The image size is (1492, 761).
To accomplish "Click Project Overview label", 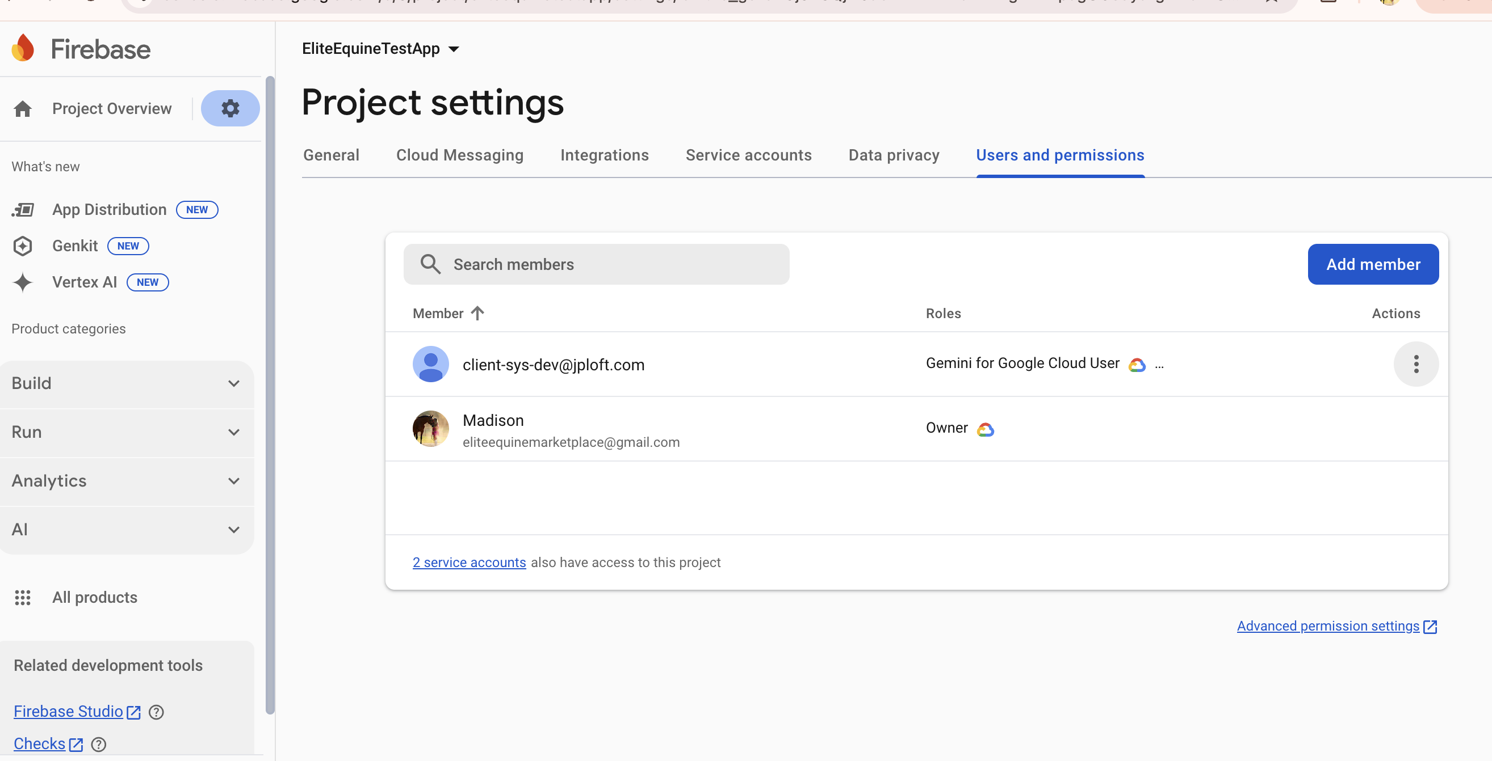I will [112, 108].
